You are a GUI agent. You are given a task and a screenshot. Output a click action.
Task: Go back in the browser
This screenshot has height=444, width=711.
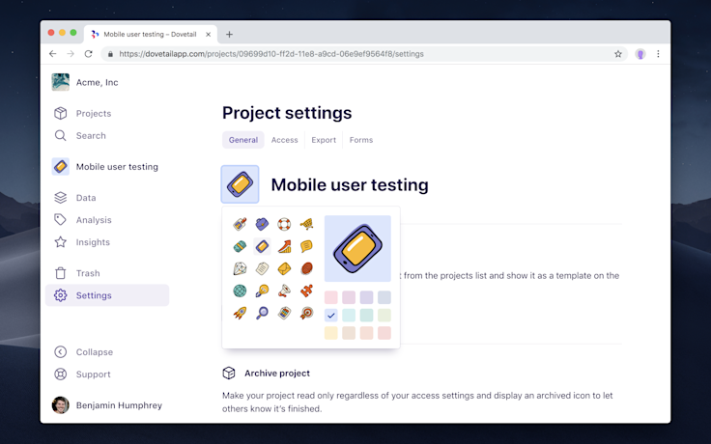point(52,54)
